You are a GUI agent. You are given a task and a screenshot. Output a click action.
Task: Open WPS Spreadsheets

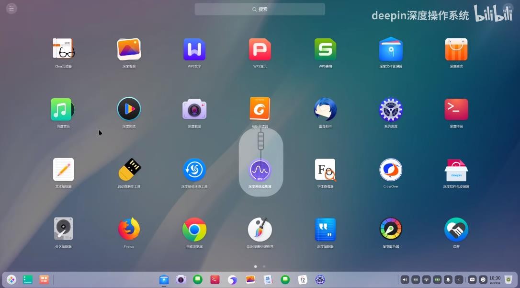(x=325, y=50)
